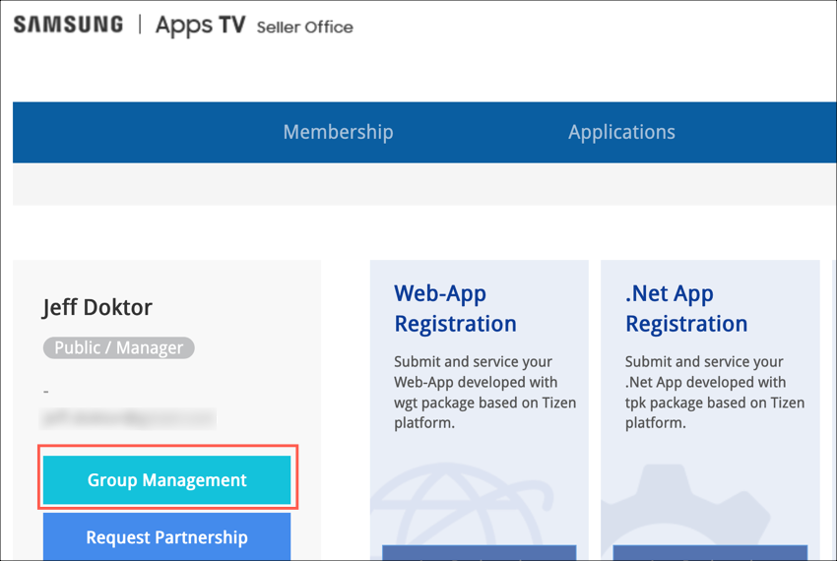
Task: Click the dash below Public / Manager badge
Action: click(x=46, y=392)
